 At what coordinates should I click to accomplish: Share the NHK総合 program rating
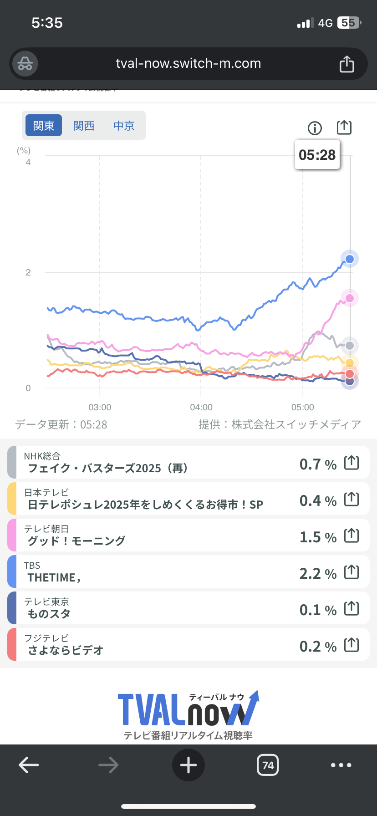tap(352, 463)
